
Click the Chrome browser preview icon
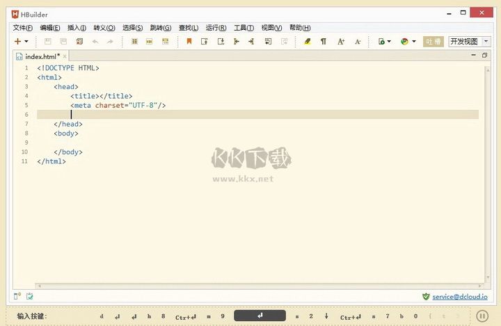pos(404,42)
